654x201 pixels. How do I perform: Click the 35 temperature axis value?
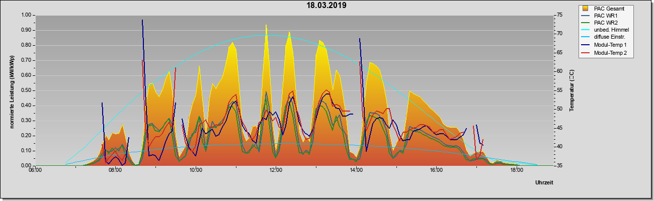560,165
